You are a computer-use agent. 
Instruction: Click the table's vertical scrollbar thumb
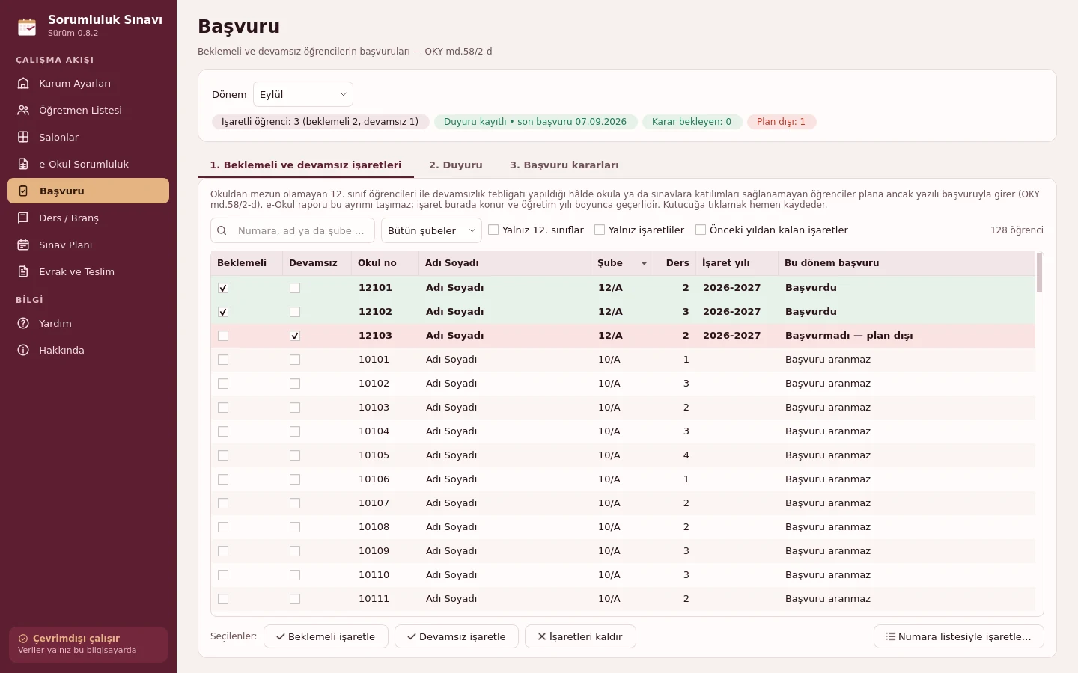coord(1039,273)
